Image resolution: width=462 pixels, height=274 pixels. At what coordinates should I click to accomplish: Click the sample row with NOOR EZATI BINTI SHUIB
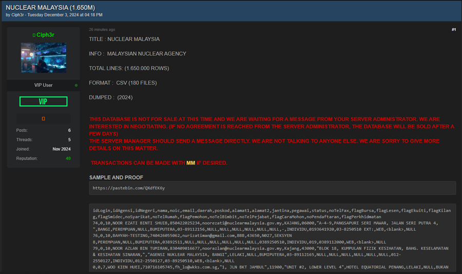click(265, 226)
